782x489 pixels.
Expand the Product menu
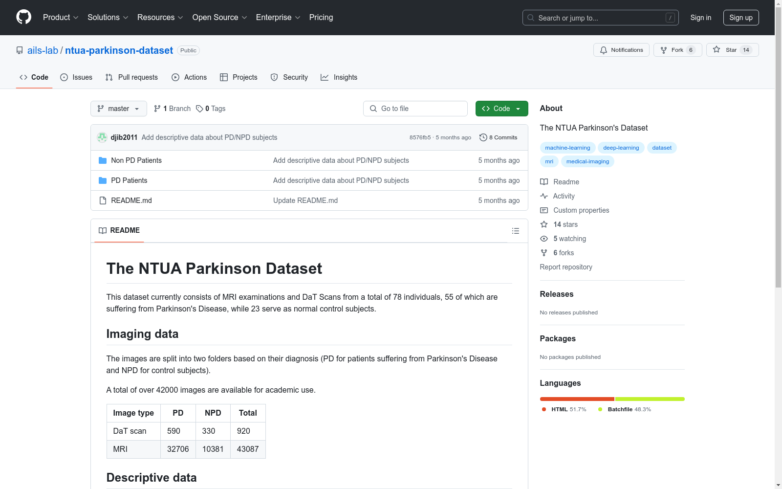point(61,17)
